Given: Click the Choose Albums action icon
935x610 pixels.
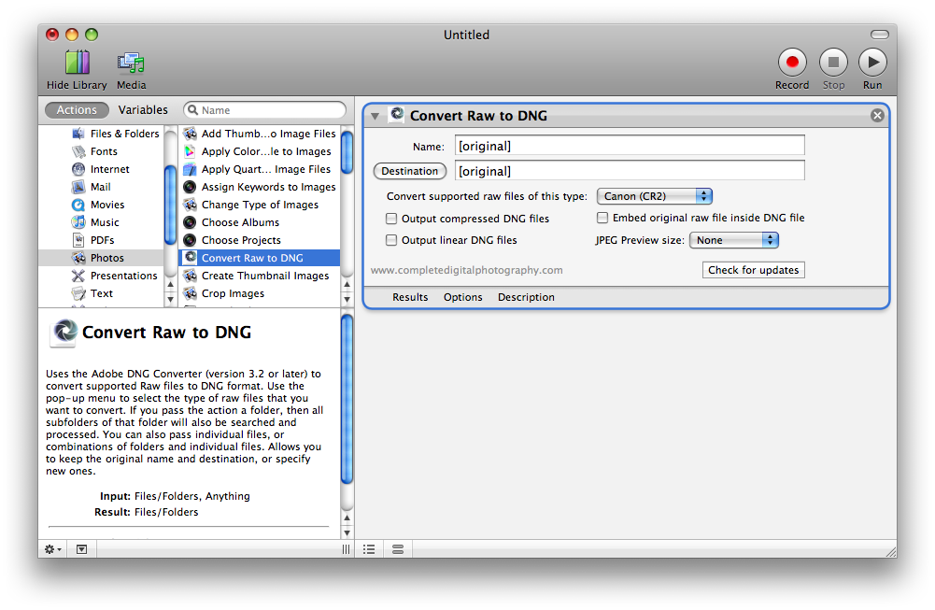Looking at the screenshot, I should point(191,222).
